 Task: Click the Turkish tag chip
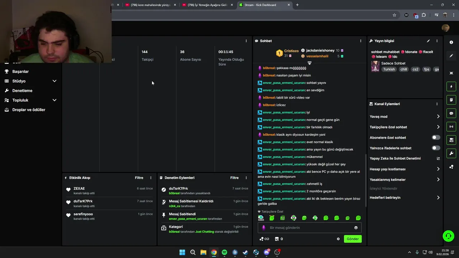pos(389,70)
